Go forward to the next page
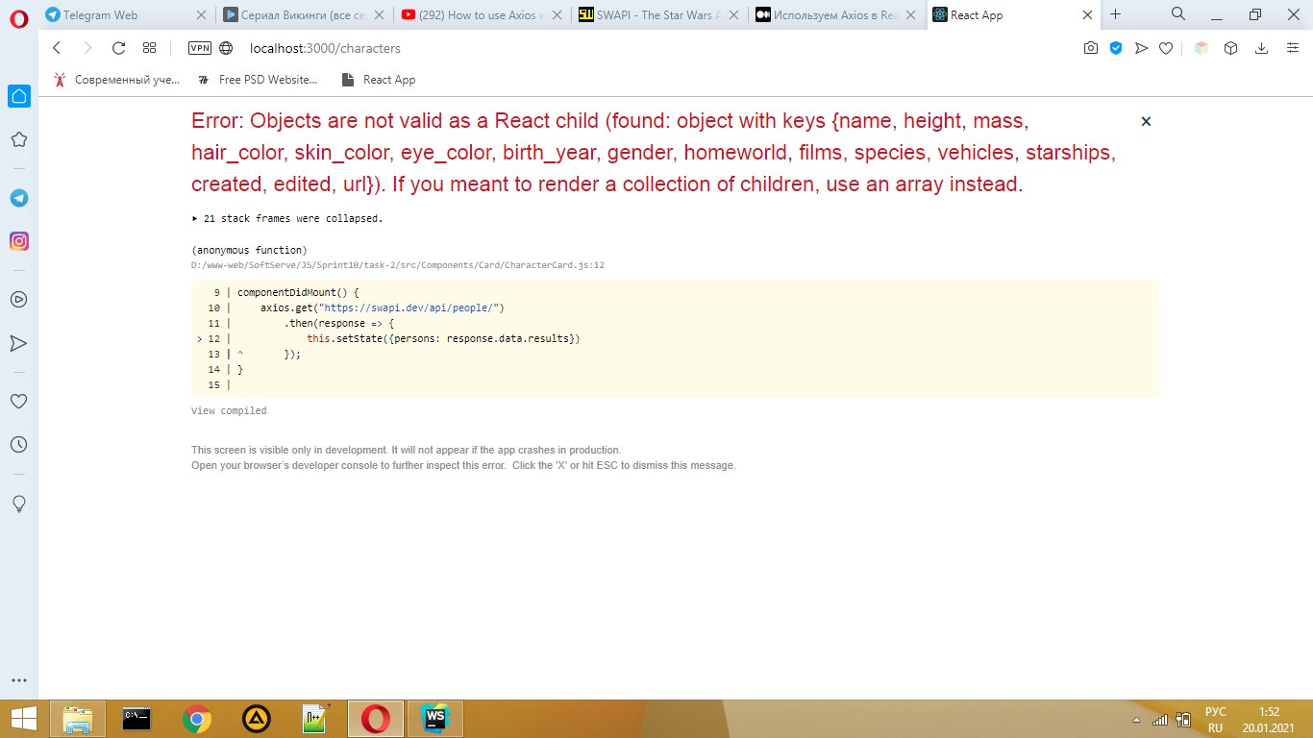This screenshot has width=1313, height=738. pos(87,48)
